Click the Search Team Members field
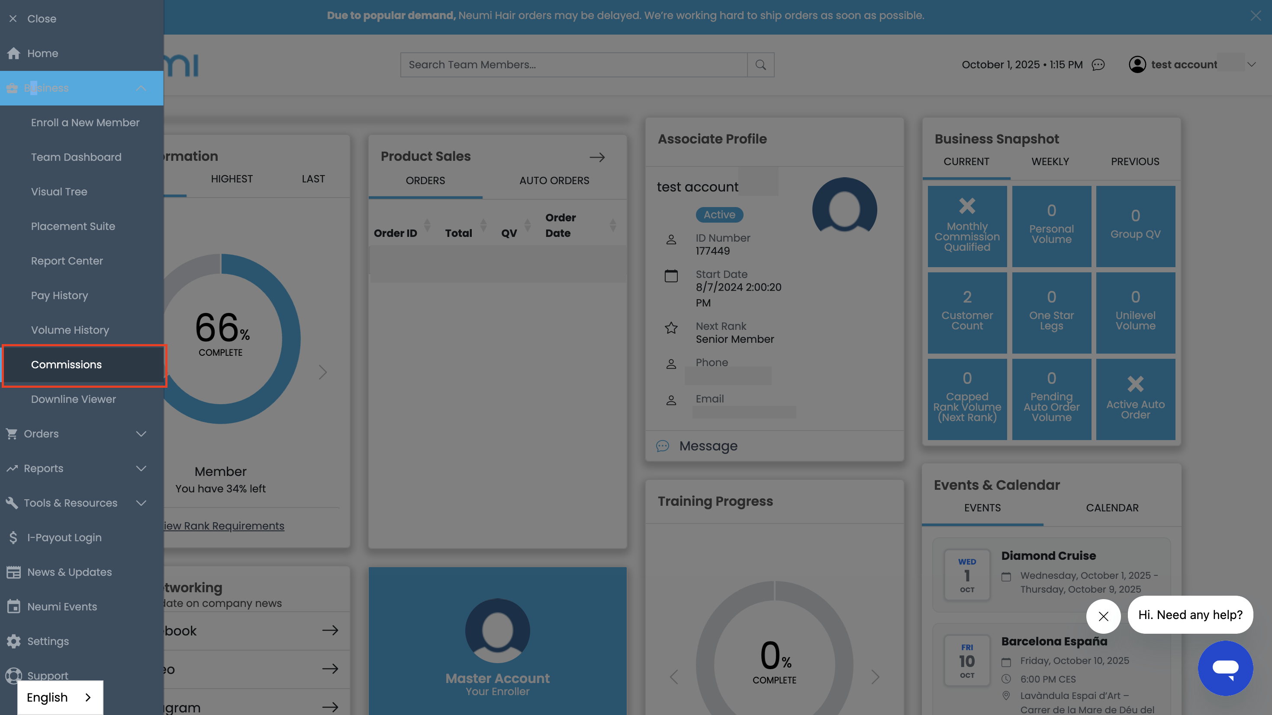Screen dimensions: 1272x715 573,64
